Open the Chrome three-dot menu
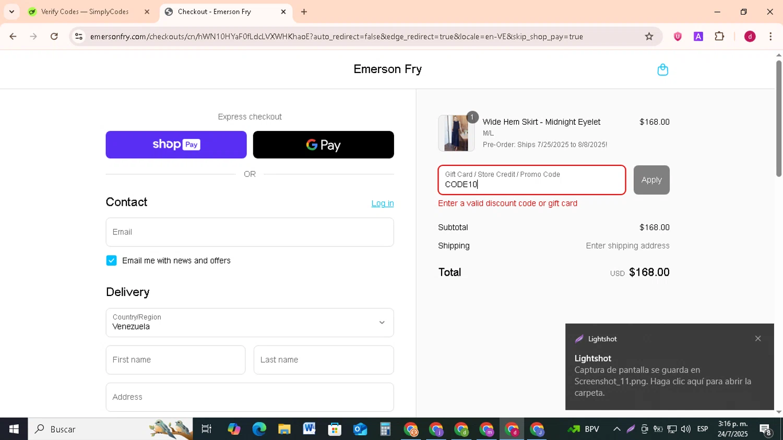 [x=770, y=37]
